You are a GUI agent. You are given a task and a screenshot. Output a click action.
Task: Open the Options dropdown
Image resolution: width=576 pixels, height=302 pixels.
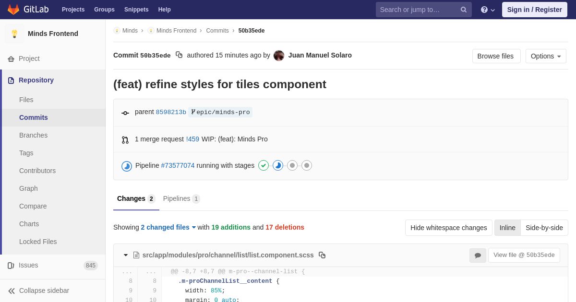pos(546,56)
